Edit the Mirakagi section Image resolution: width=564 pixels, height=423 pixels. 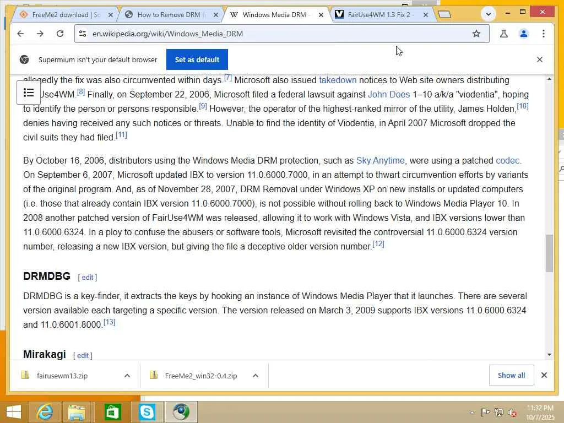pos(83,355)
